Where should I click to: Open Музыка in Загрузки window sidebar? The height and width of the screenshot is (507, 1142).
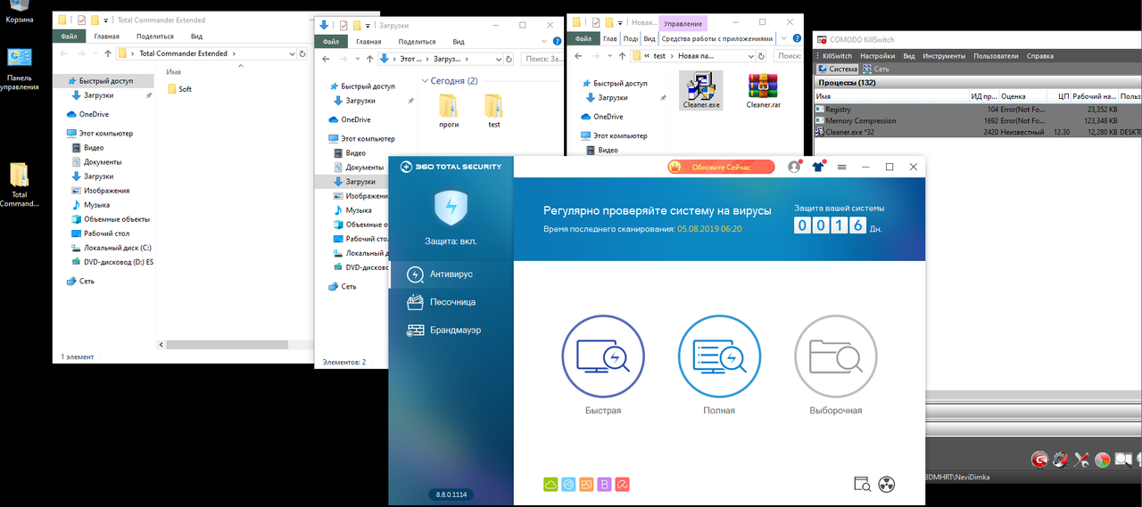coord(360,210)
